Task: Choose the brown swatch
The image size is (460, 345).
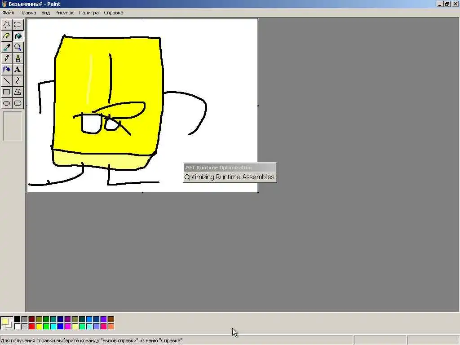Action: click(x=111, y=319)
